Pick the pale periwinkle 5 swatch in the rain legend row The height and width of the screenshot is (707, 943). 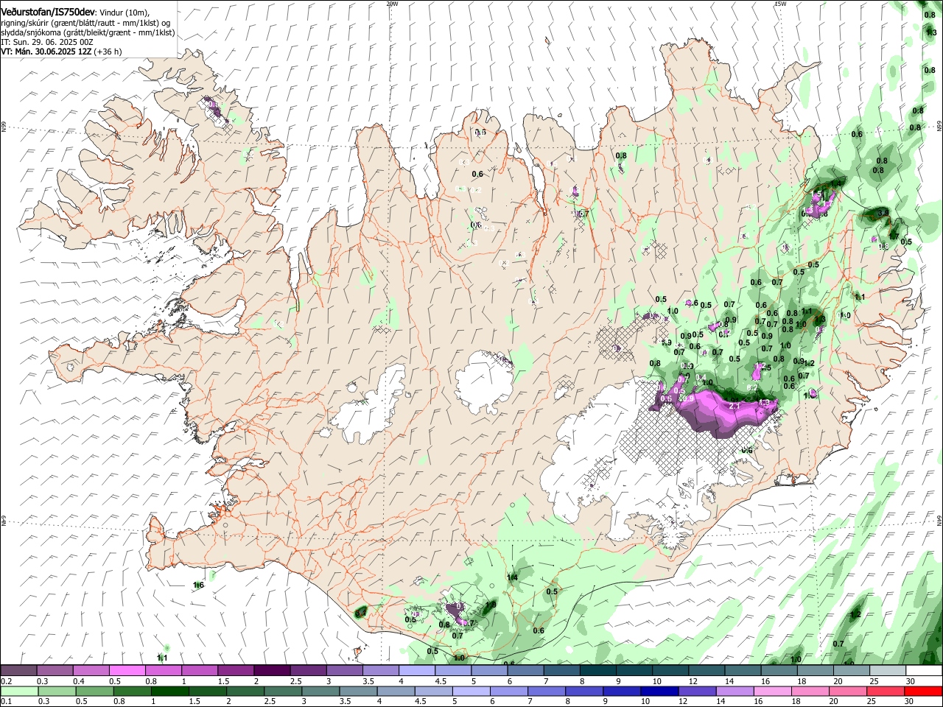pos(471,691)
